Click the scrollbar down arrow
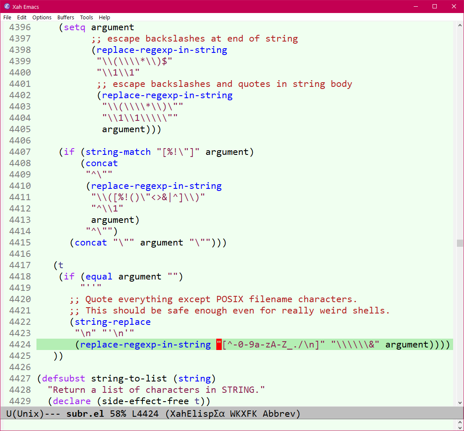 460,402
